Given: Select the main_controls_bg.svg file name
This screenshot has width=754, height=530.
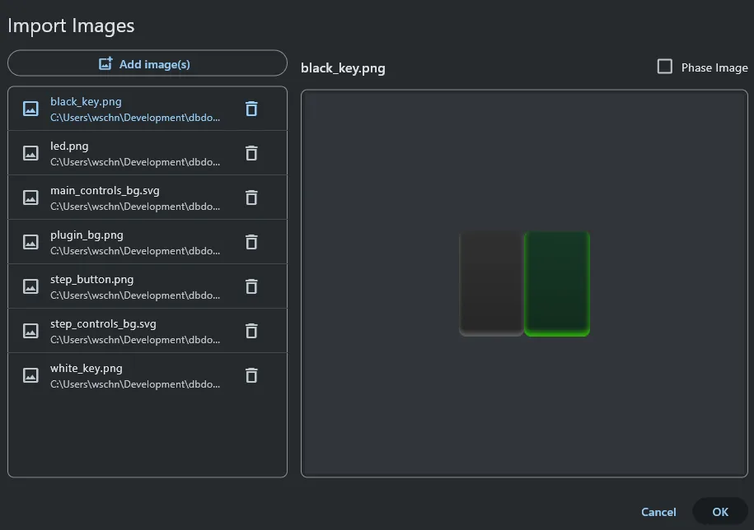Looking at the screenshot, I should pos(105,191).
